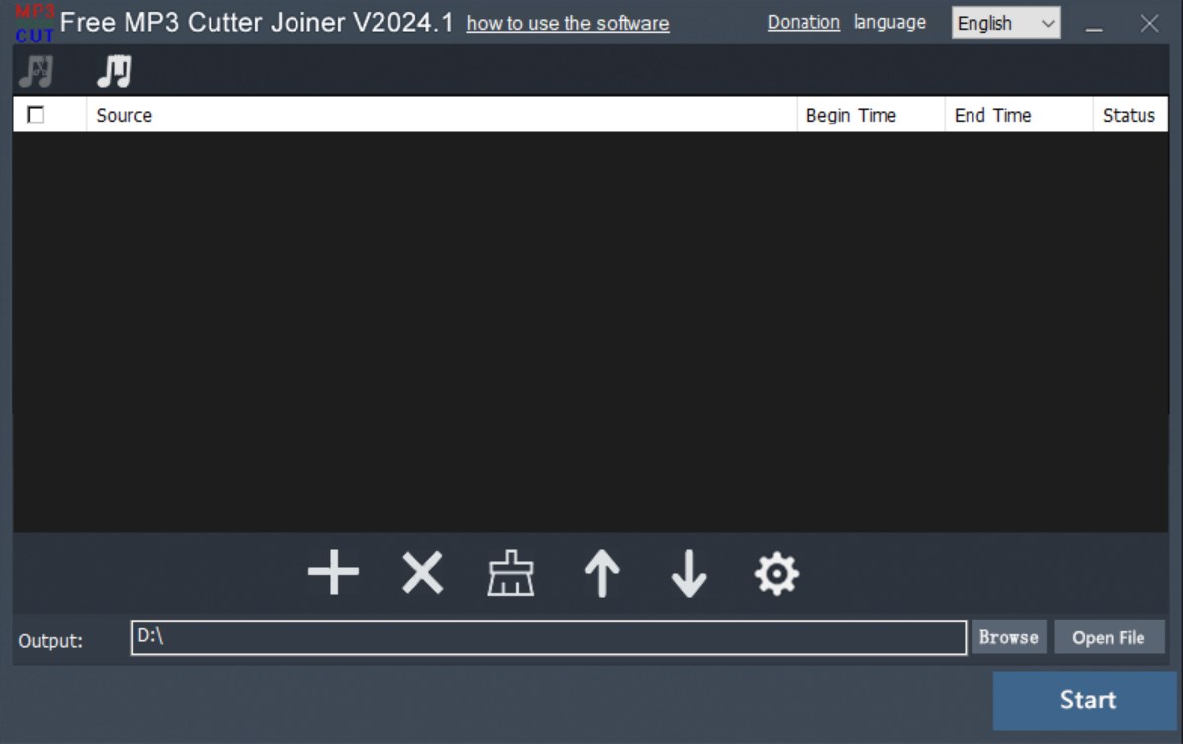
Task: Select the MP3 Cutter mode icon
Action: coord(36,69)
